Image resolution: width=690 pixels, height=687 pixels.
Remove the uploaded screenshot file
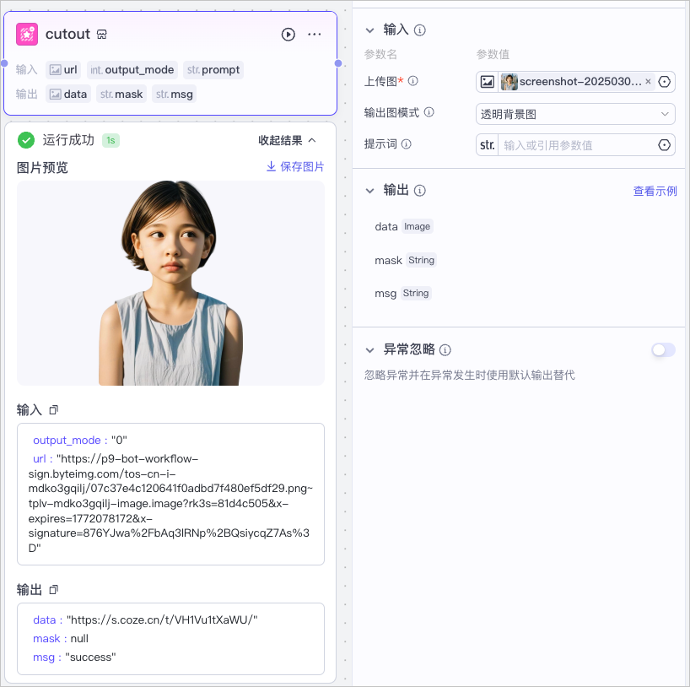648,82
